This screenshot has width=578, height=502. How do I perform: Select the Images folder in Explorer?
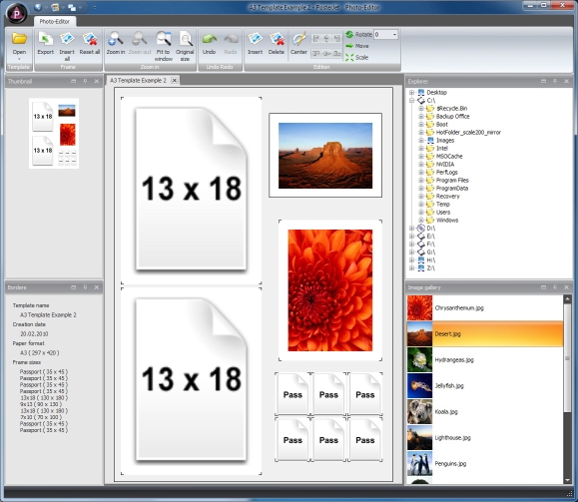(445, 141)
